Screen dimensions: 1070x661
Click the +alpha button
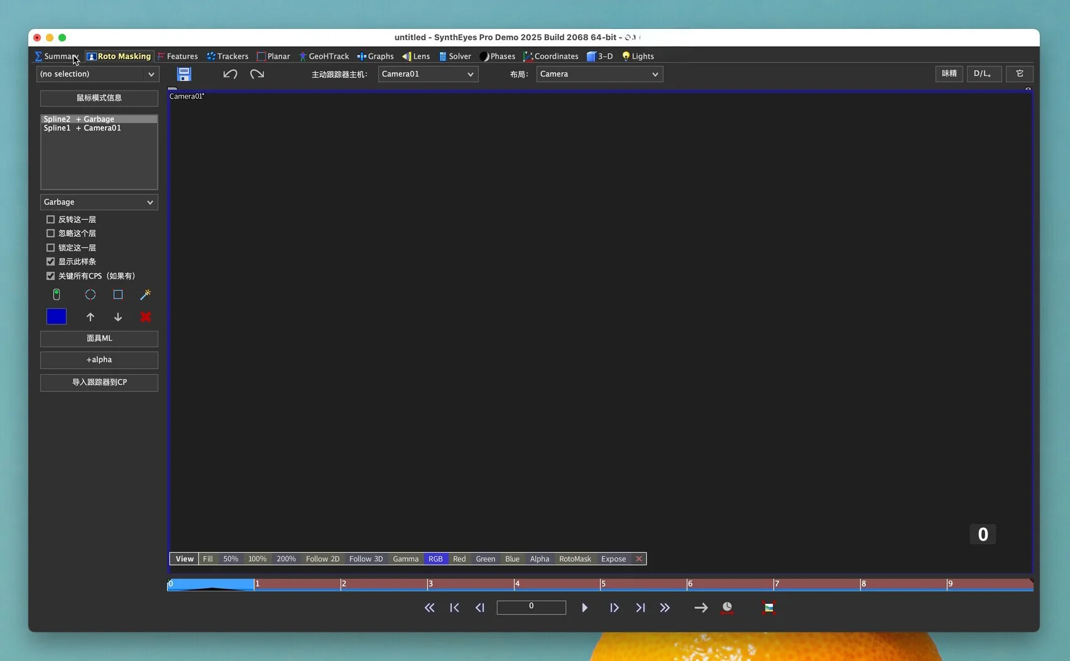pyautogui.click(x=99, y=360)
